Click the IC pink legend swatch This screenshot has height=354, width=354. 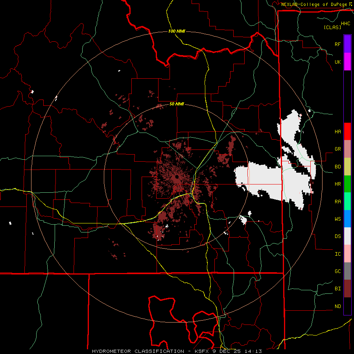[x=347, y=254]
